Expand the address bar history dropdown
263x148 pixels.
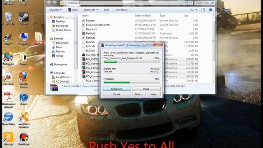click(186, 3)
